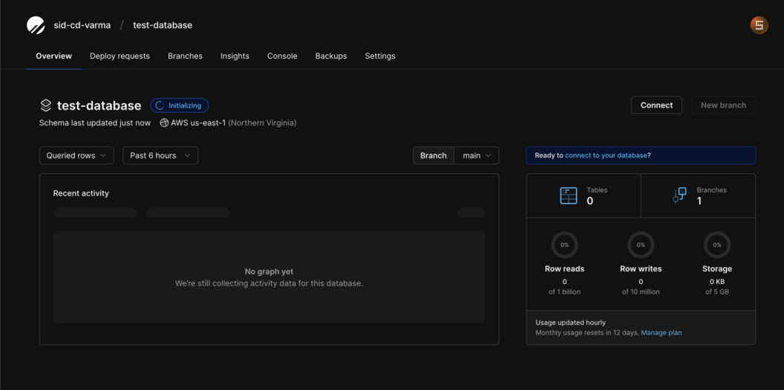Switch to the Overview tab
The image size is (784, 390).
[x=54, y=56]
